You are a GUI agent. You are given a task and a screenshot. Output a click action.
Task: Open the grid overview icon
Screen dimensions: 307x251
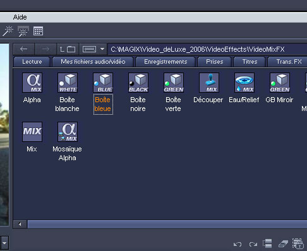(38, 31)
